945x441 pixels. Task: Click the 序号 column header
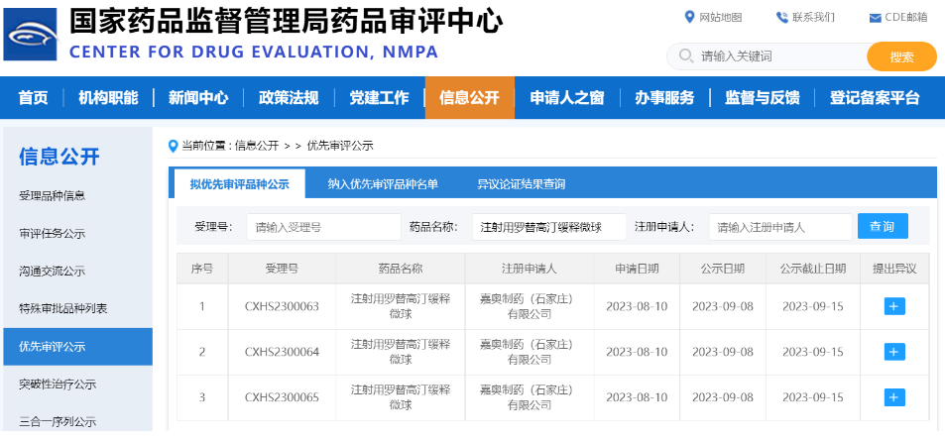[202, 269]
